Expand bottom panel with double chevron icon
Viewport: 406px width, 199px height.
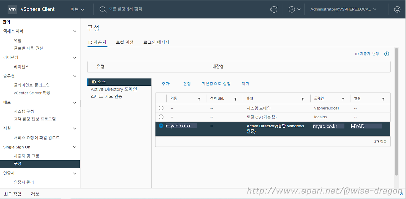(x=401, y=194)
